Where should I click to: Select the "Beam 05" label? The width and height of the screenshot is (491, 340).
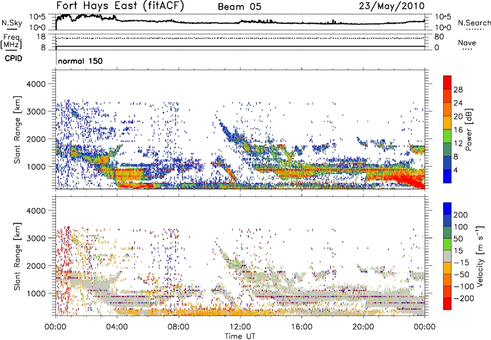pos(239,7)
